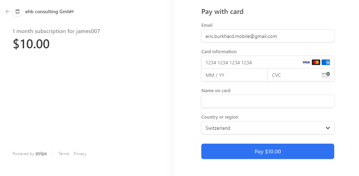The height and width of the screenshot is (176, 359).
Task: Click the Stripe logo
Action: click(41, 154)
